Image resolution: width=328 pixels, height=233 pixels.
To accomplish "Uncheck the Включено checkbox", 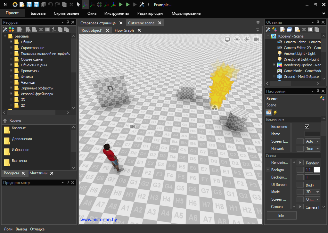I will click(307, 127).
